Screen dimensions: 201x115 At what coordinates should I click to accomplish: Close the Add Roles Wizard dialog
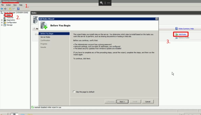pos(157,19)
